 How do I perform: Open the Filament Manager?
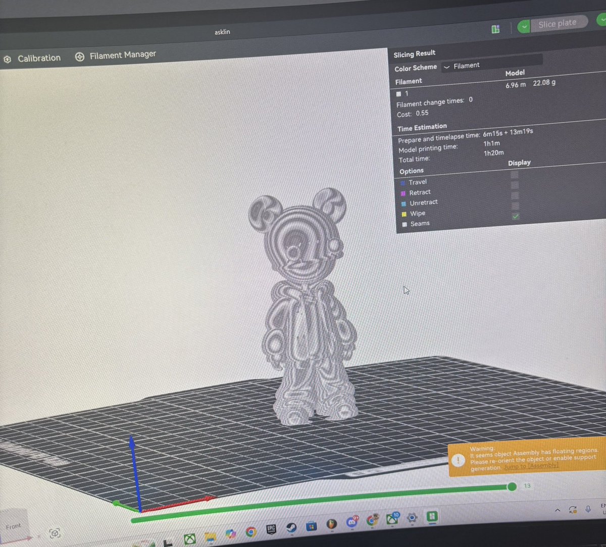[x=123, y=55]
